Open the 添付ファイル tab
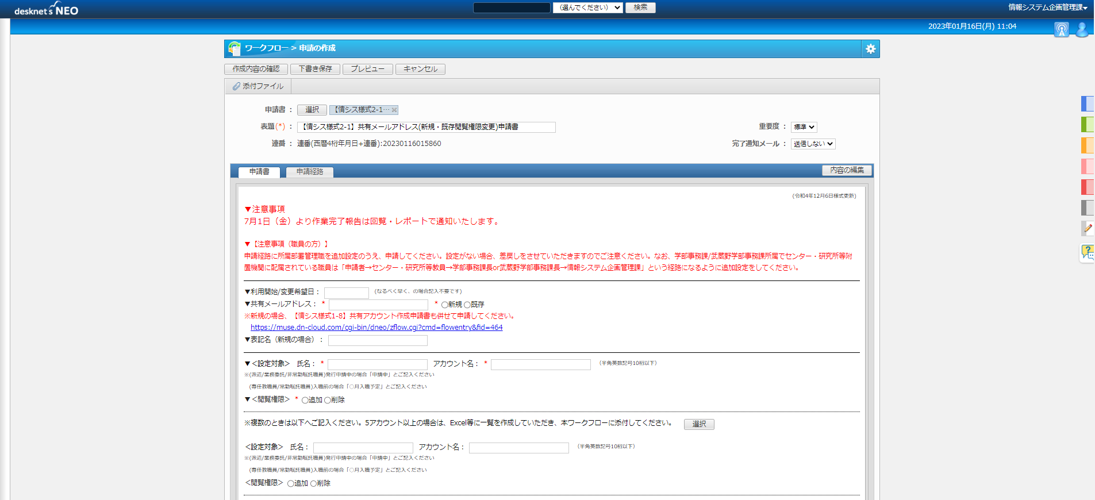Image resolution: width=1095 pixels, height=500 pixels. (x=258, y=86)
